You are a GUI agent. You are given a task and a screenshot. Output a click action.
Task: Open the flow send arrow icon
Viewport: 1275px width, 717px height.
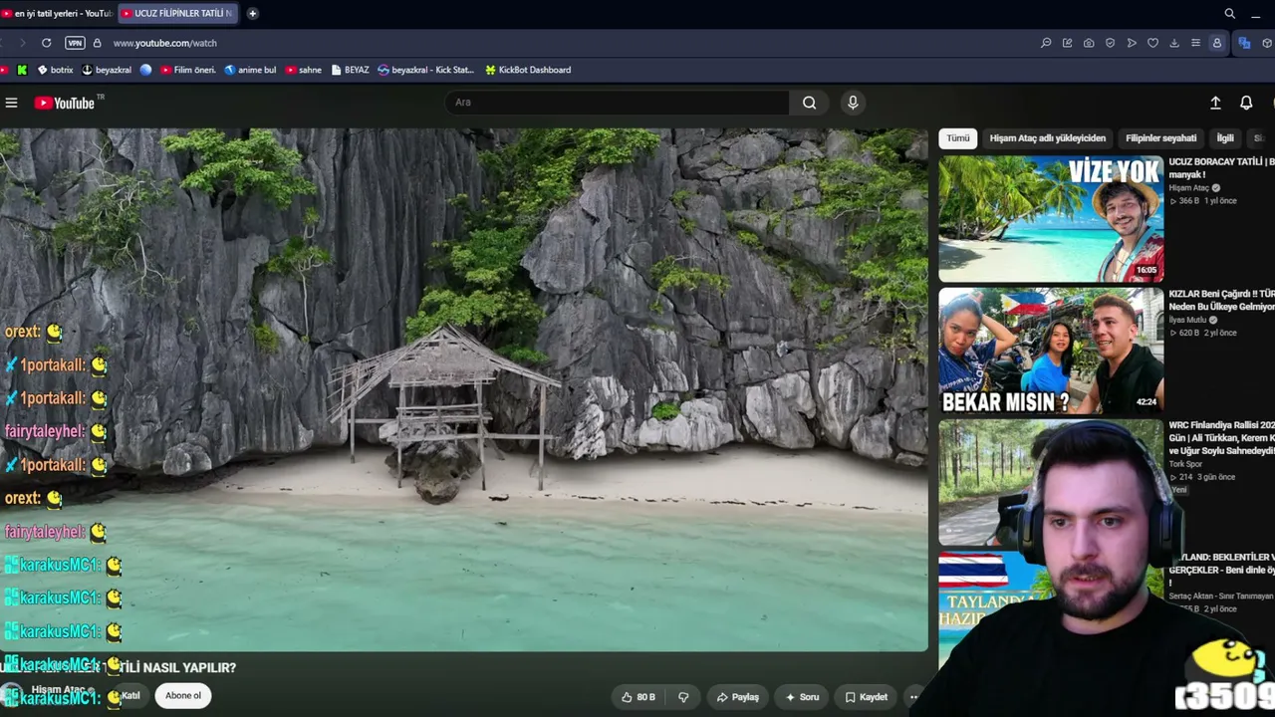tap(1132, 43)
